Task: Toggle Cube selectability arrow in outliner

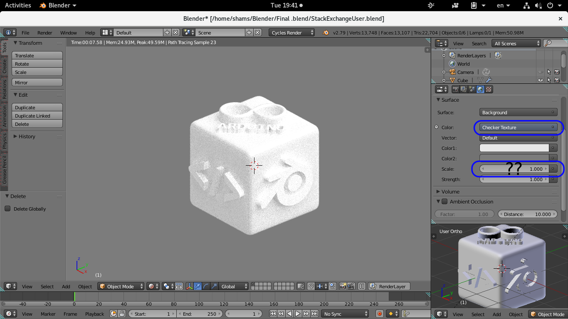Action: 549,80
